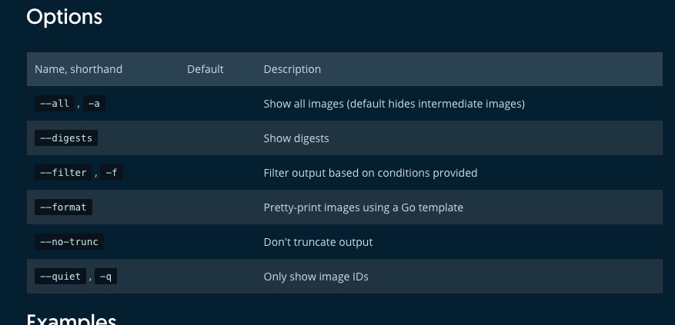Click the -a shorthand code tag
This screenshot has height=325, width=675.
point(95,104)
